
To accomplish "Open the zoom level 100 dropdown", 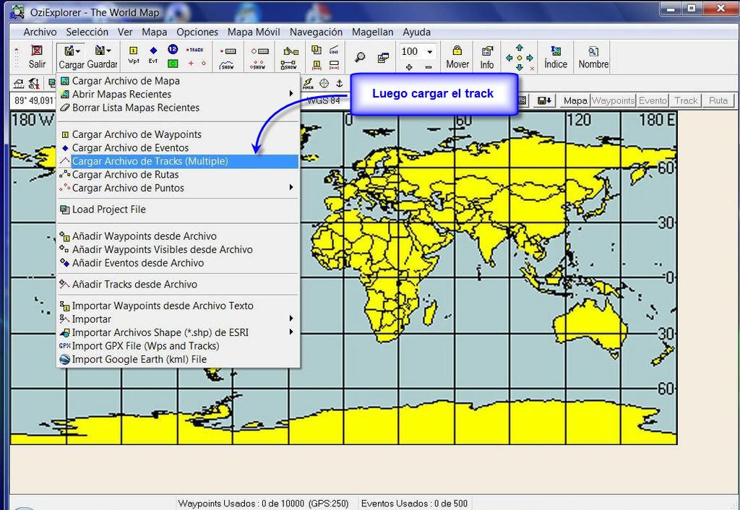I will (x=429, y=51).
